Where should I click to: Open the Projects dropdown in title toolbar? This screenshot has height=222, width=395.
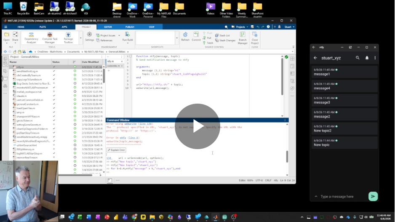(x=240, y=27)
